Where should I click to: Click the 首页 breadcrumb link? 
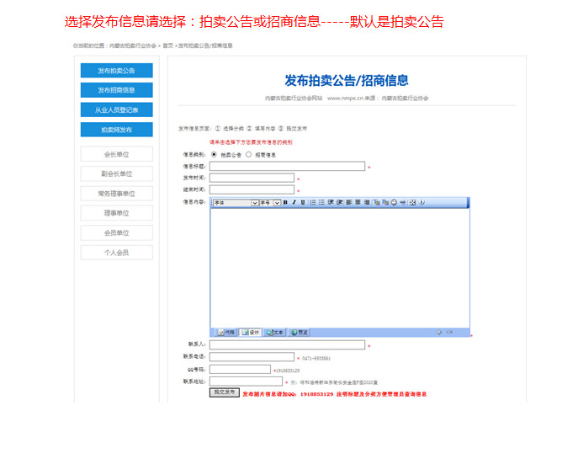tap(167, 45)
